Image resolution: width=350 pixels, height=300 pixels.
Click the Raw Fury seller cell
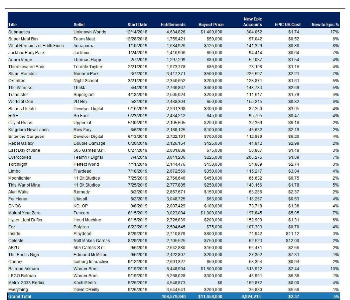click(x=82, y=130)
